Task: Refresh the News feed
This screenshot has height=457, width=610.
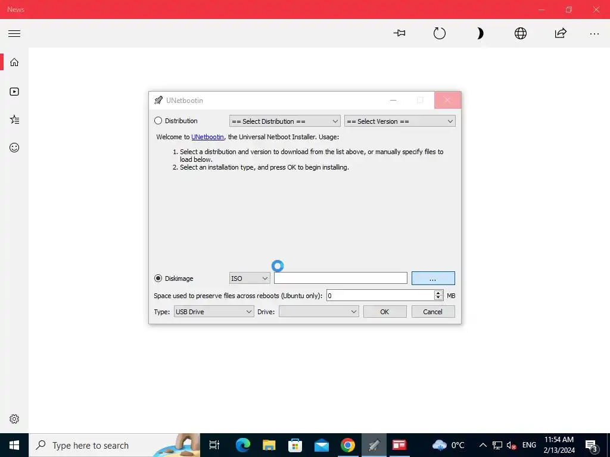Action: [x=440, y=33]
